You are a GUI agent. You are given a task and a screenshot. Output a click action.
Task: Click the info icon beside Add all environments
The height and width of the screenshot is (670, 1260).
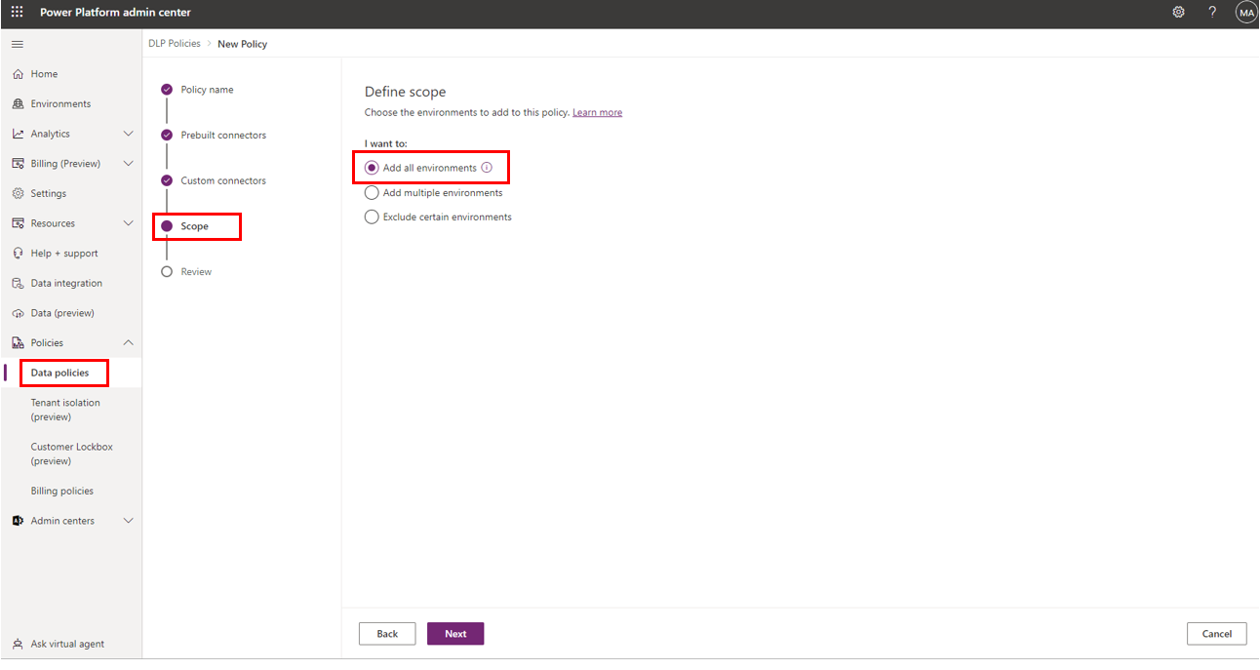coord(487,168)
